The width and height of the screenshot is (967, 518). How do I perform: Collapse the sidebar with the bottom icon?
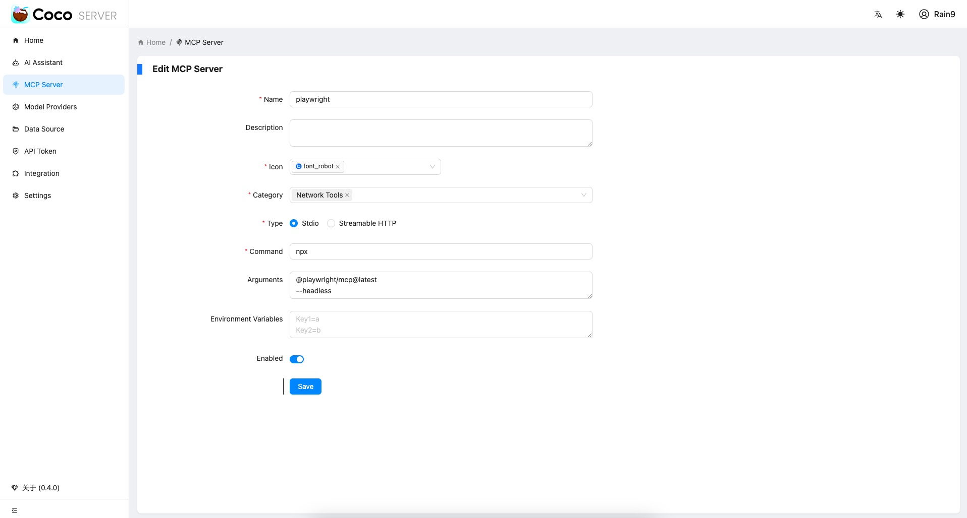tap(15, 510)
